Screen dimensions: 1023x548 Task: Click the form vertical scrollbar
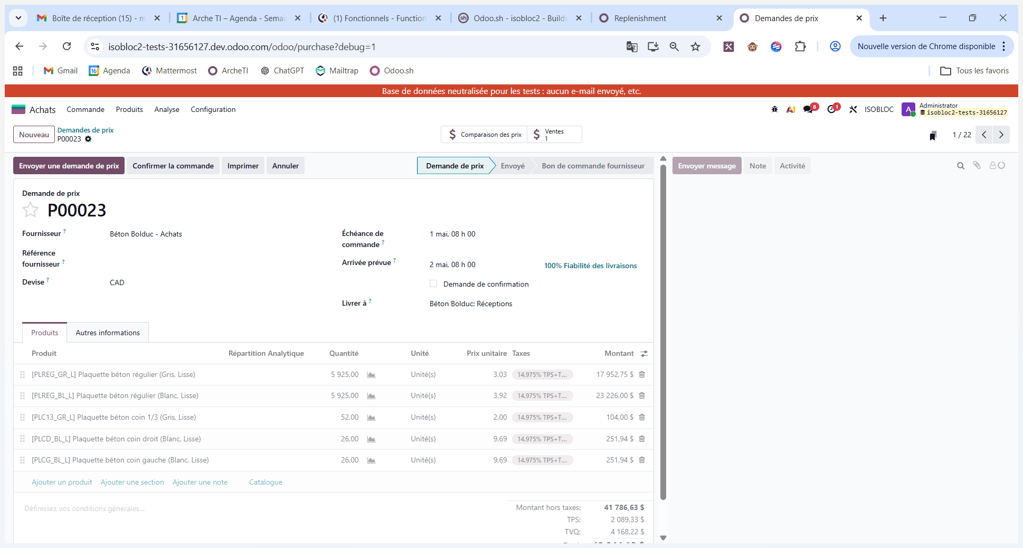pos(663,332)
